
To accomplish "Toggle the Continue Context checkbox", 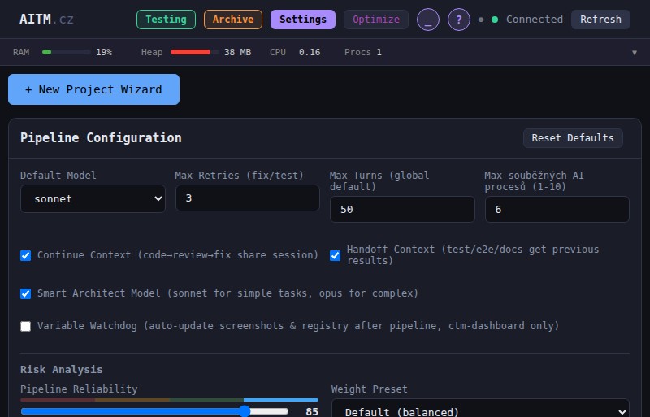I will click(26, 255).
